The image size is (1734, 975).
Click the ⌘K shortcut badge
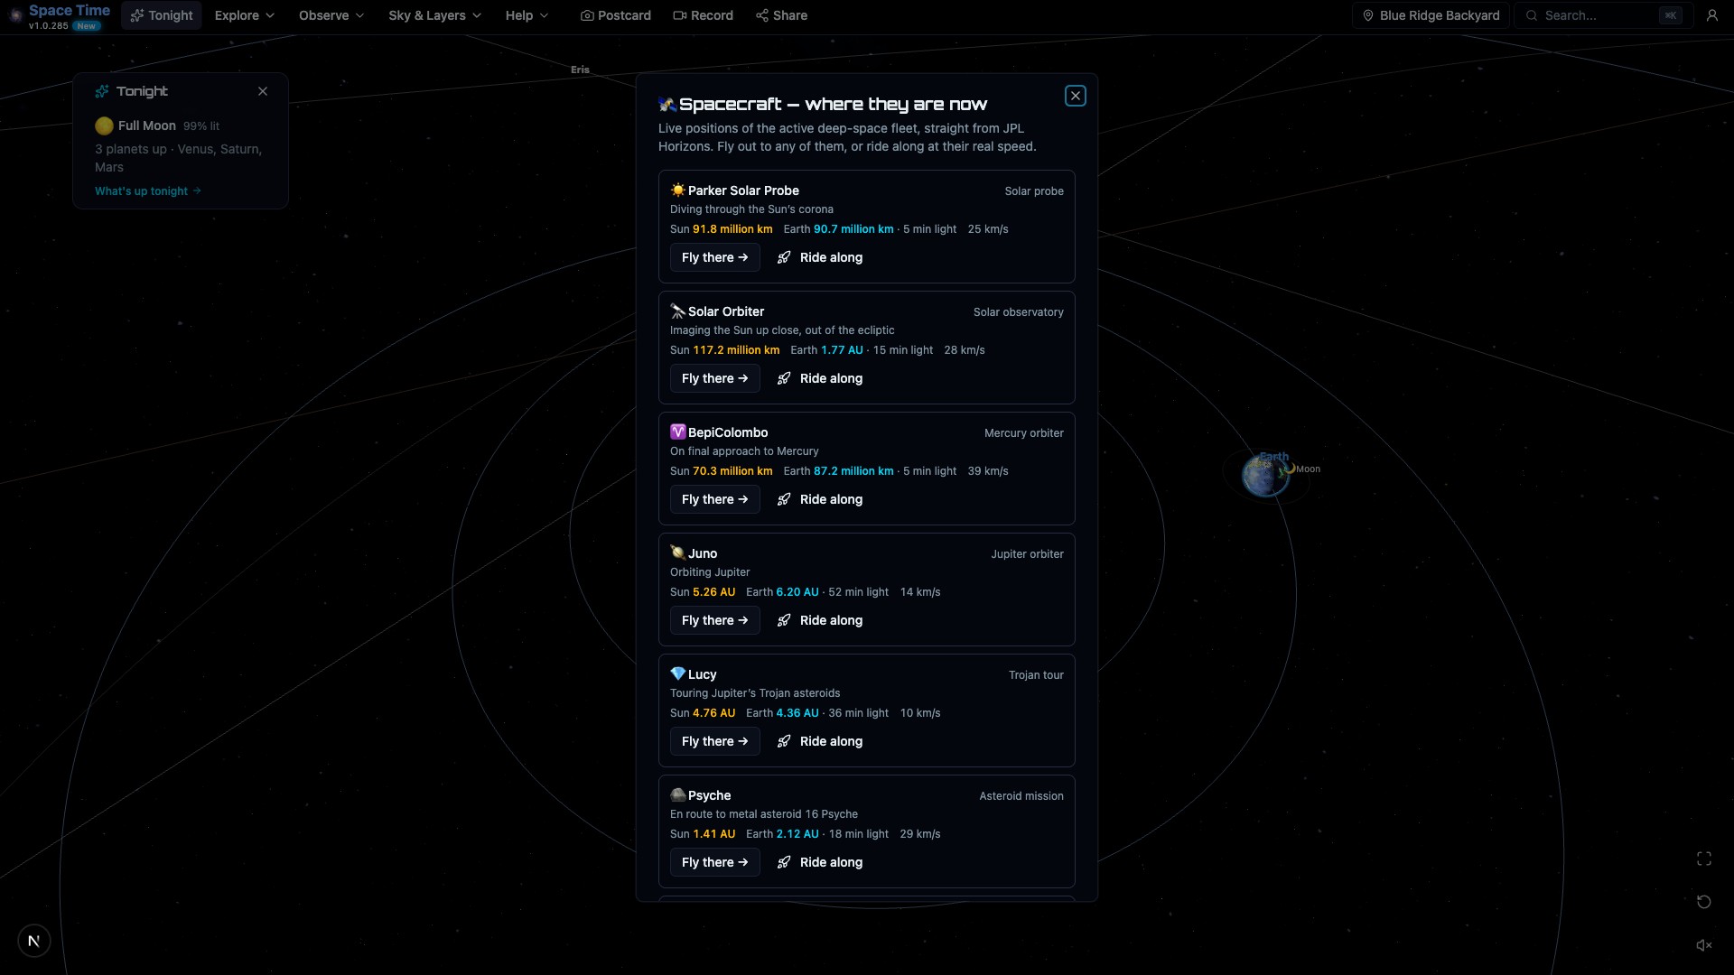pos(1671,15)
